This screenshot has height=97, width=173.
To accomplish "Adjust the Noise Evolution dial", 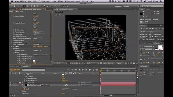I will tap(35, 26).
